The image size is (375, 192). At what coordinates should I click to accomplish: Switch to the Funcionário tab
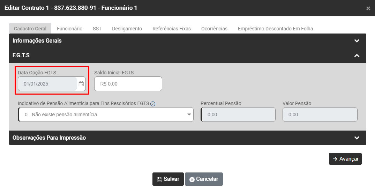70,29
